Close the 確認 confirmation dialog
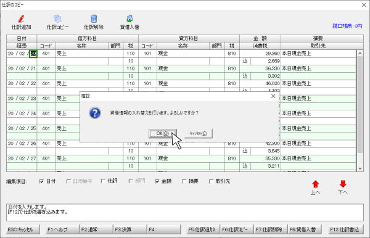Viewport: 370px width, 238px height. (273, 96)
